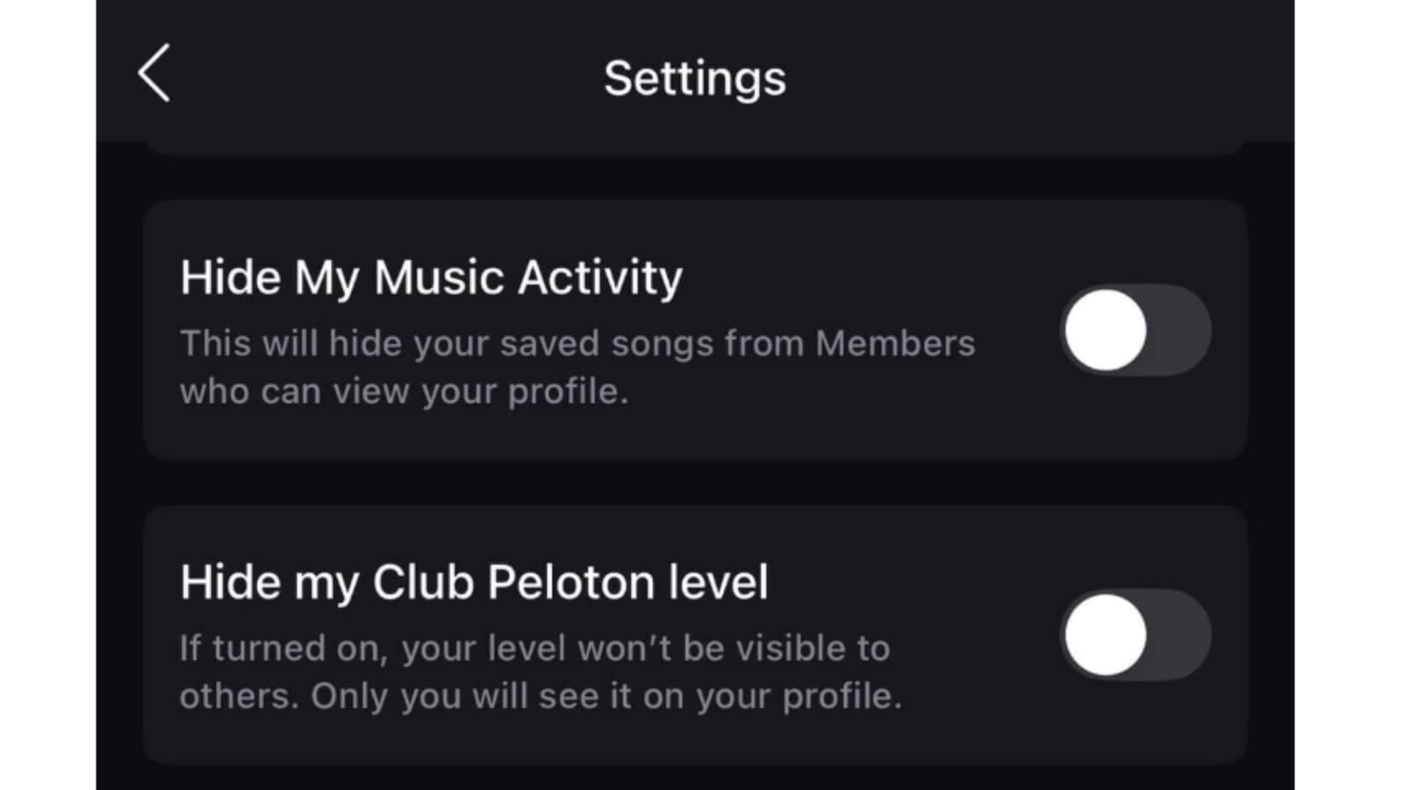Click the word Peloton in second heading
This screenshot has height=790, width=1404.
pos(571,583)
